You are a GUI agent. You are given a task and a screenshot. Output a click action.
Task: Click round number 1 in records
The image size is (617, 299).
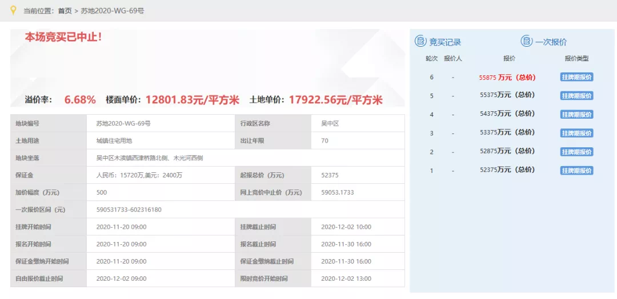[432, 171]
